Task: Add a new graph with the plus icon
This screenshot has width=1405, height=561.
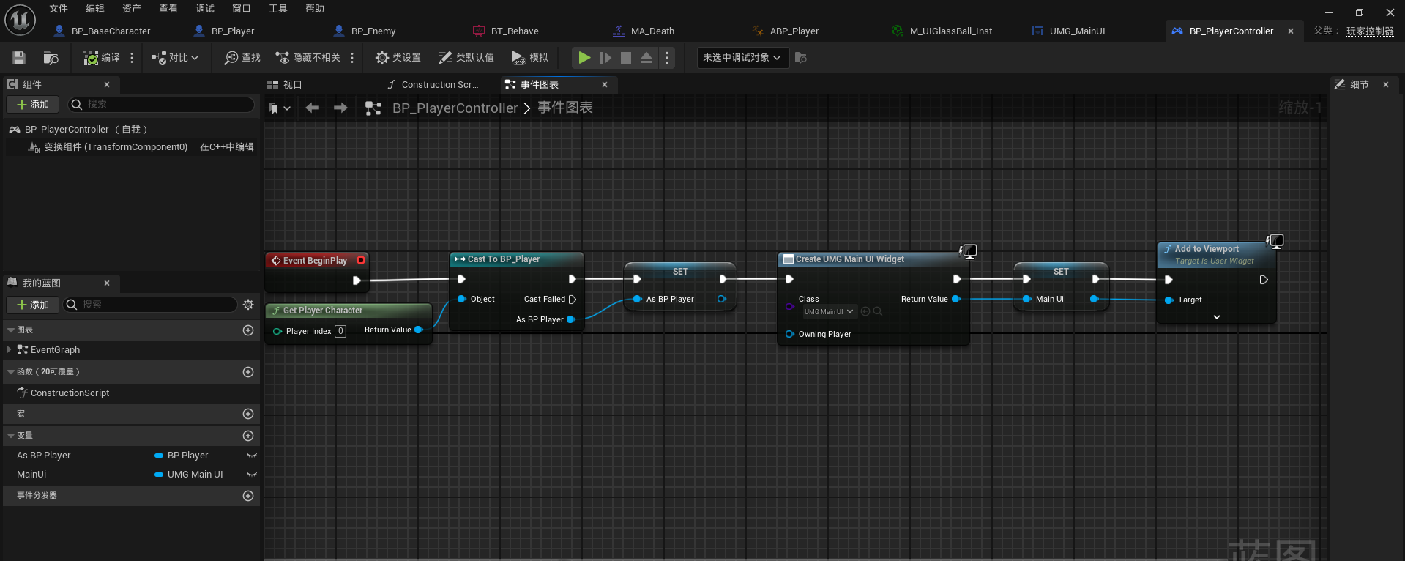Action: pos(248,330)
